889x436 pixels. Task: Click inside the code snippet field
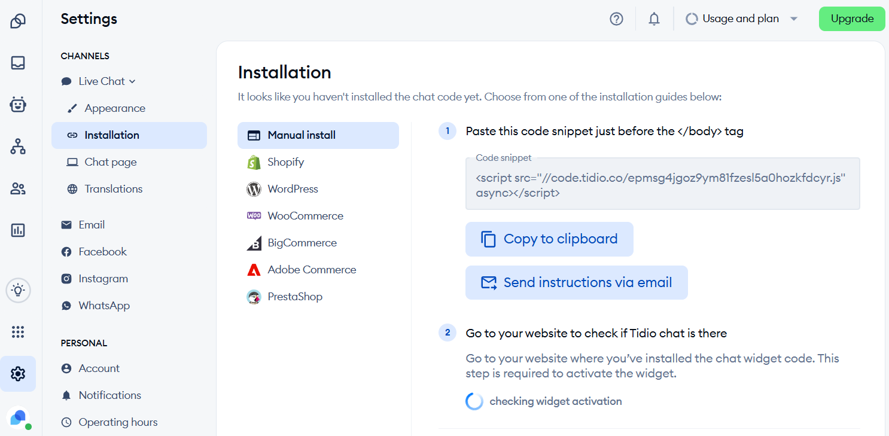pyautogui.click(x=663, y=184)
